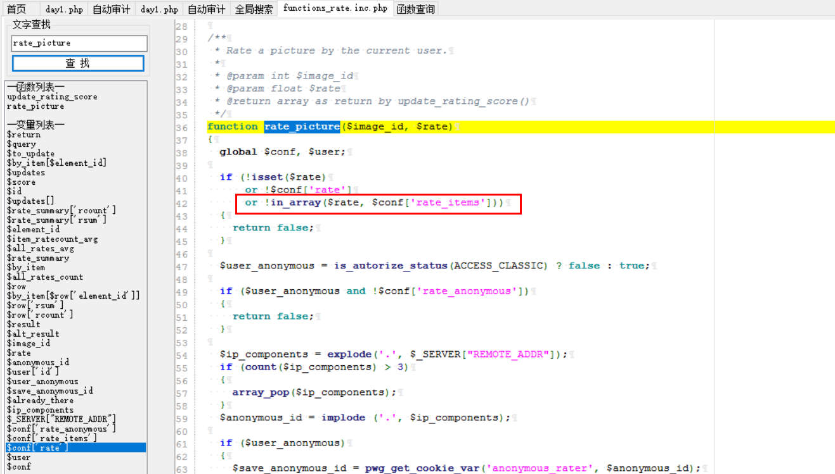Select $updates[] variable entry
835x474 pixels.
coord(30,201)
